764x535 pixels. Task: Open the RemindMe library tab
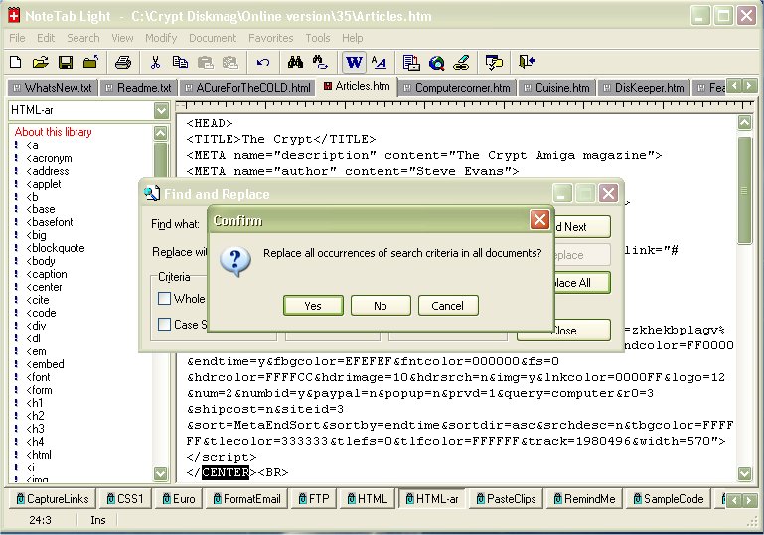[585, 499]
